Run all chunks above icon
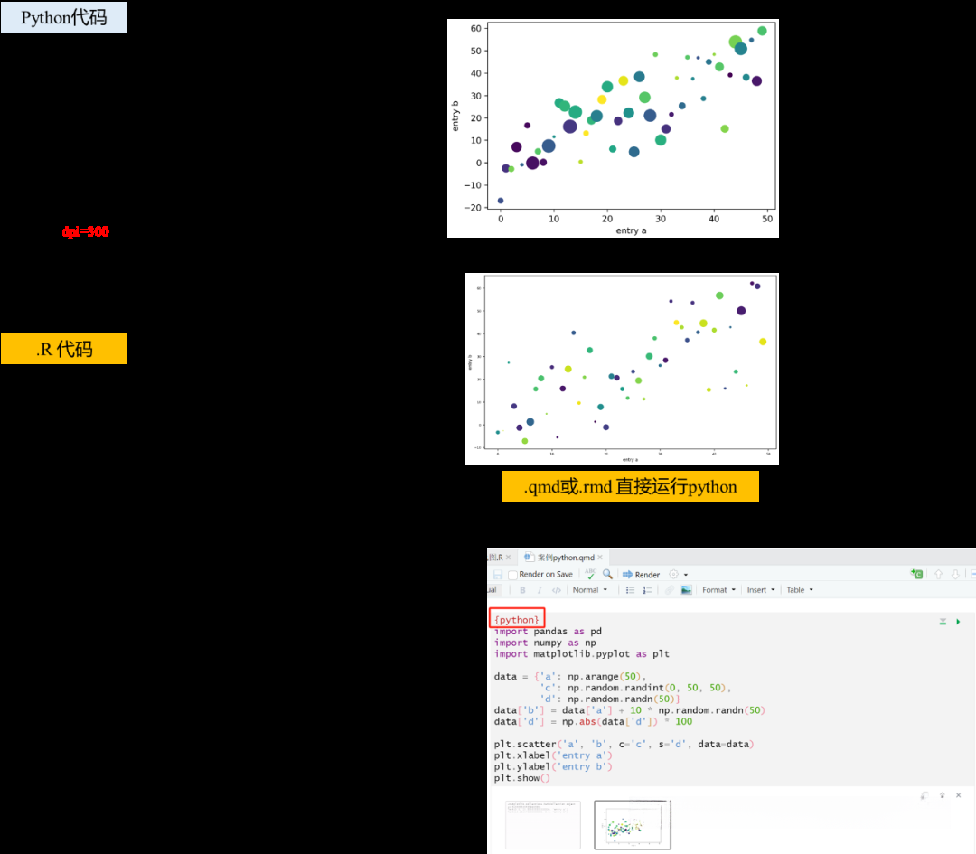Viewport: 976px width, 854px height. [x=943, y=622]
